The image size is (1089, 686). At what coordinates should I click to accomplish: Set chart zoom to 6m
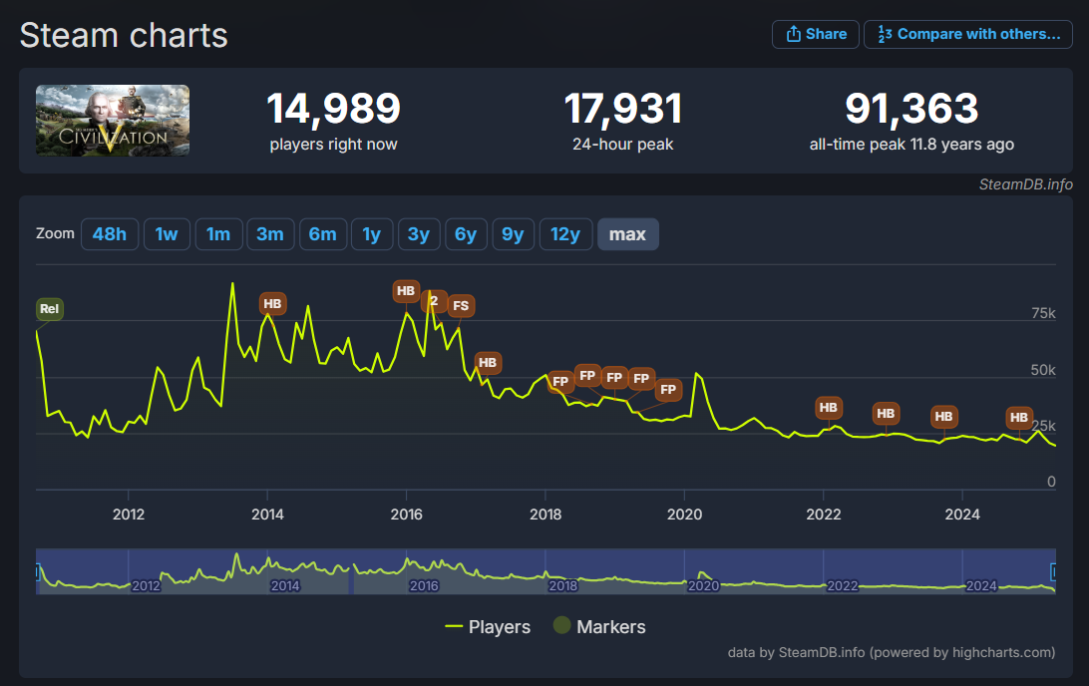[x=323, y=234]
